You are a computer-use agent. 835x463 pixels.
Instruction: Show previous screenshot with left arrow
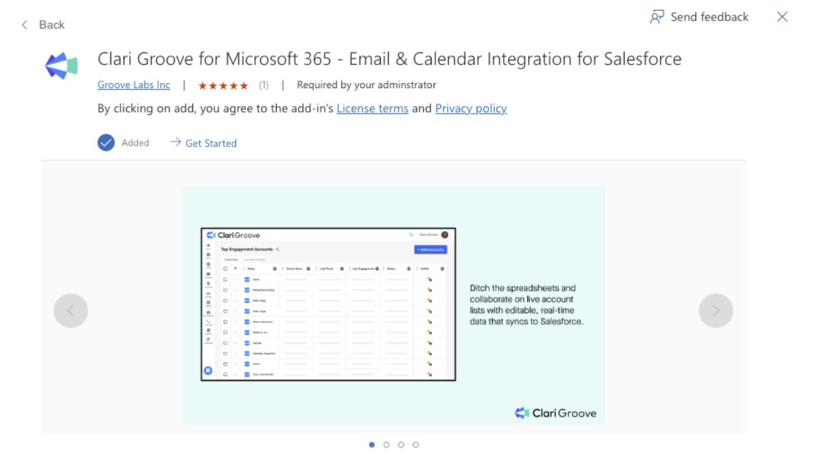click(71, 311)
